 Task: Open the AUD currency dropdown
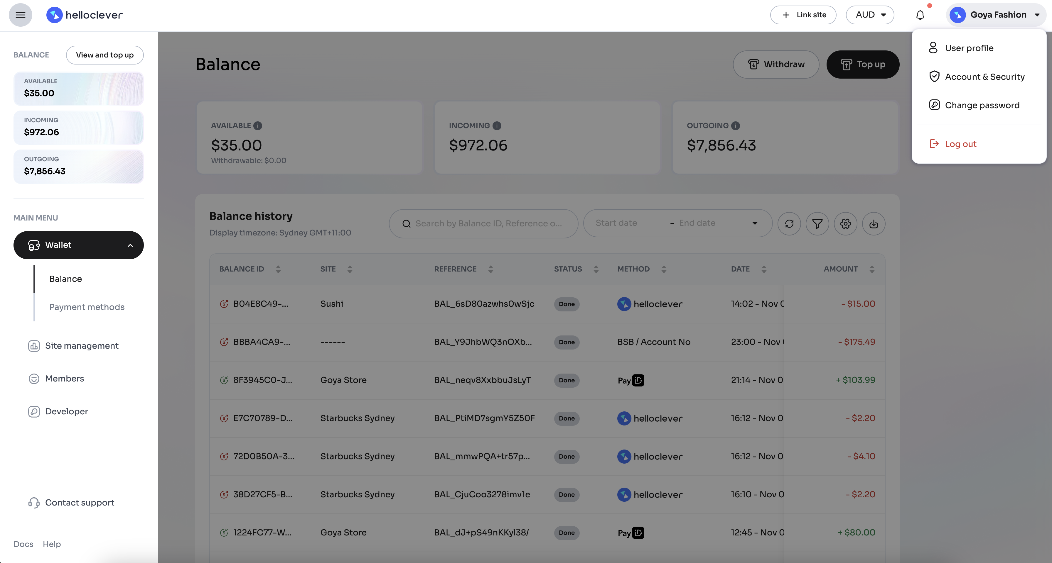870,15
